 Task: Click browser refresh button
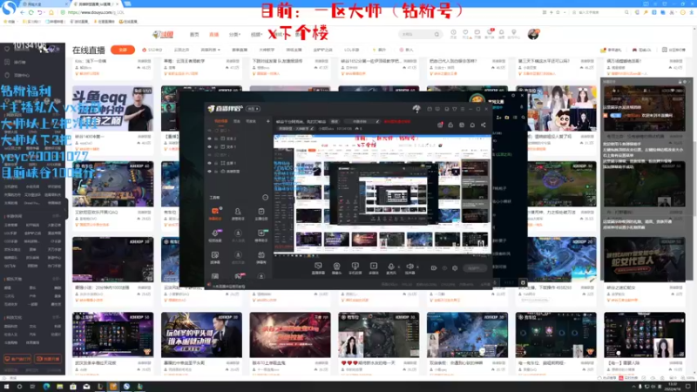click(31, 12)
